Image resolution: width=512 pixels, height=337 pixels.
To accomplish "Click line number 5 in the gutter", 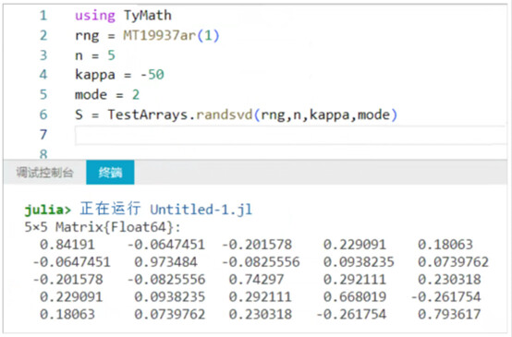I will coord(43,94).
